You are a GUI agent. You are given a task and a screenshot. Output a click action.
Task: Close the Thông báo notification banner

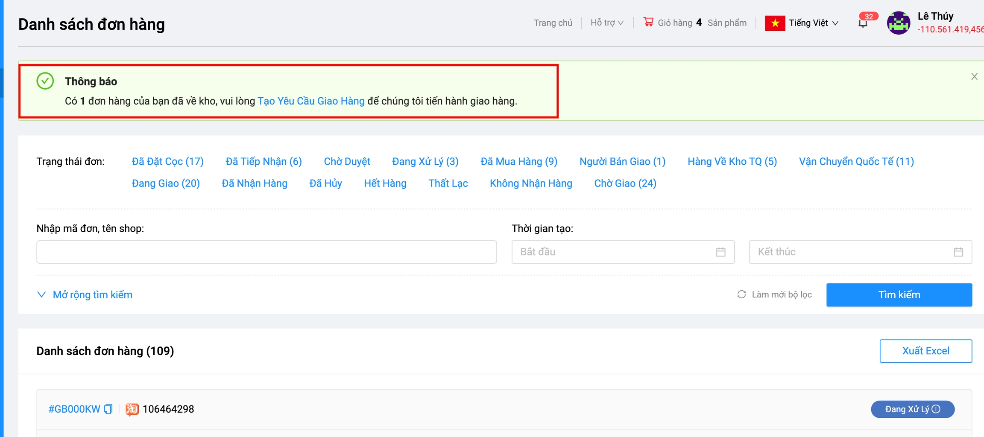coord(974,77)
